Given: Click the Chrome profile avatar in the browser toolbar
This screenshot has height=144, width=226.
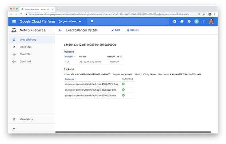Looking at the screenshot, I should tap(210, 15).
